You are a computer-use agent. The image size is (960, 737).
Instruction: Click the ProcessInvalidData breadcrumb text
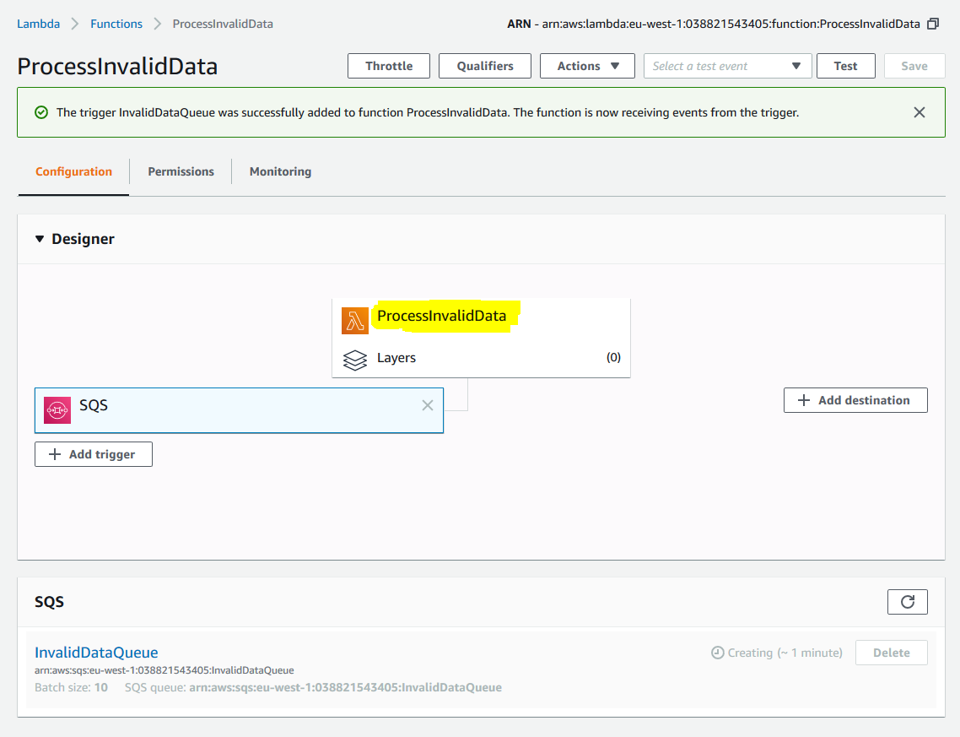(223, 24)
